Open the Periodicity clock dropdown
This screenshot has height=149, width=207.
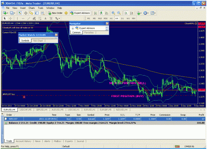pyautogui.click(x=146, y=13)
